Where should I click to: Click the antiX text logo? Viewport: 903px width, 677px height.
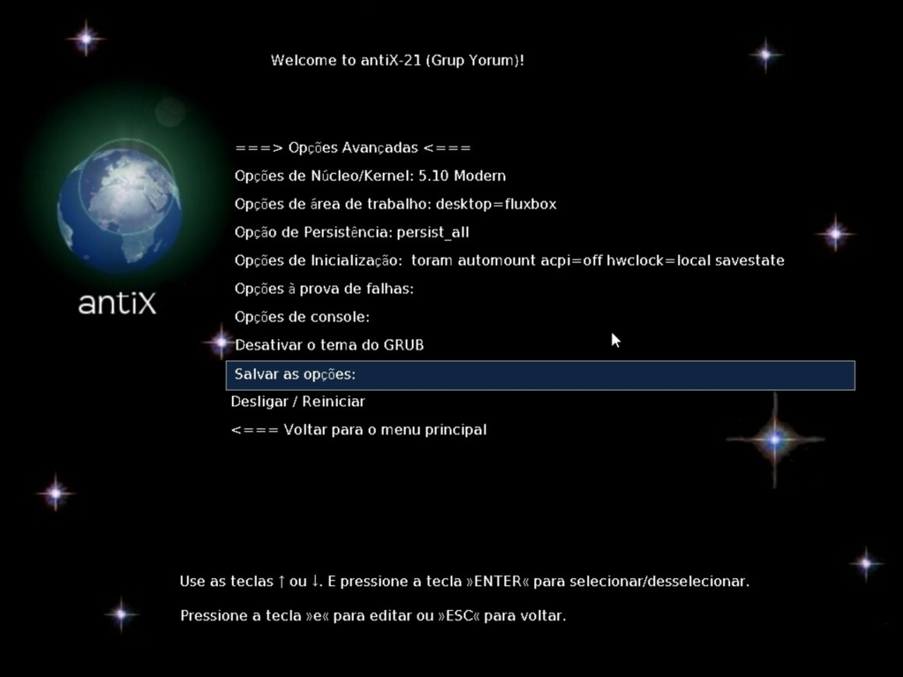[x=117, y=303]
